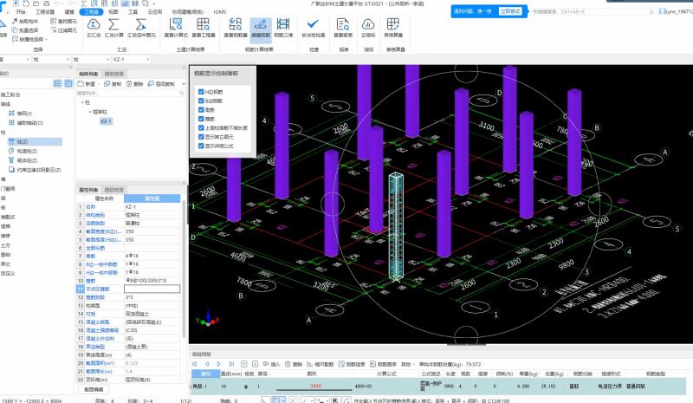
Task: Click the 立即尝试 button
Action: pyautogui.click(x=509, y=11)
